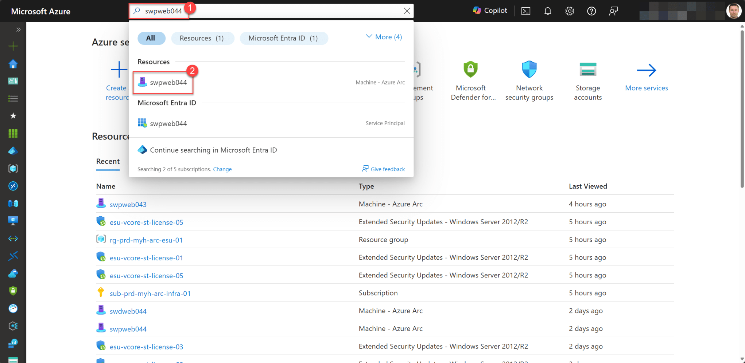Viewport: 745px width, 363px height.
Task: Open the portal settings gear
Action: click(569, 11)
